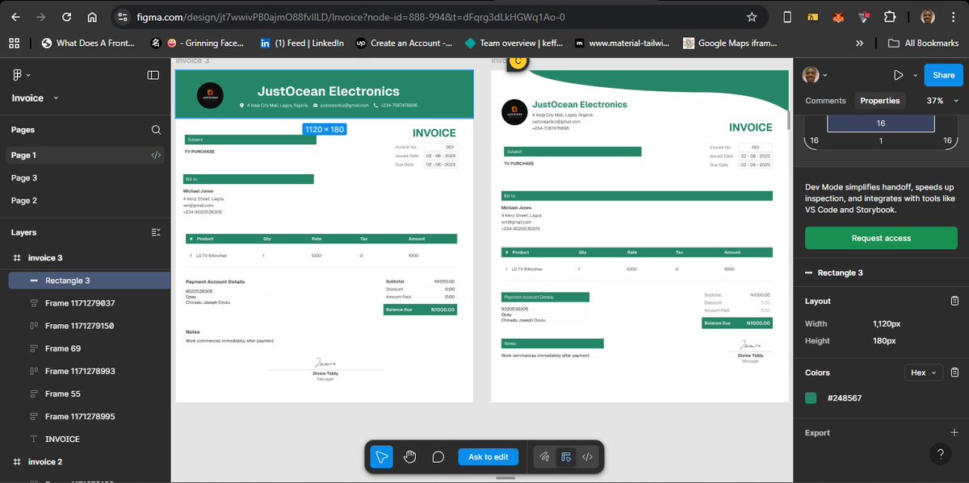Click the green header rectangle on invoice 3
Screen dimensions: 969x483
tap(324, 94)
